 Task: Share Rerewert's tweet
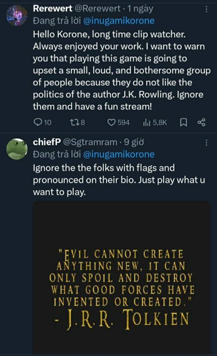pyautogui.click(x=201, y=122)
